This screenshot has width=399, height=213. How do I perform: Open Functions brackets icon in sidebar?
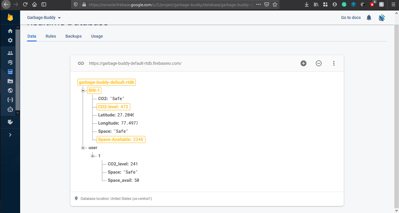(10, 100)
